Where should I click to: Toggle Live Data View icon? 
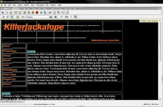[17, 17]
